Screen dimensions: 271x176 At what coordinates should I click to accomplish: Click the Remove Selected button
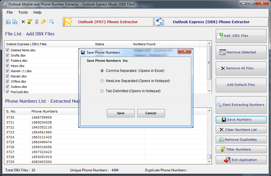[x=241, y=52]
